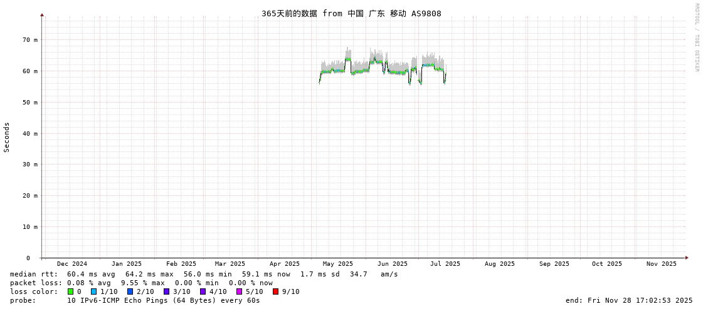
Task: Click the 30 m y-axis tick label
Action: click(x=30, y=165)
